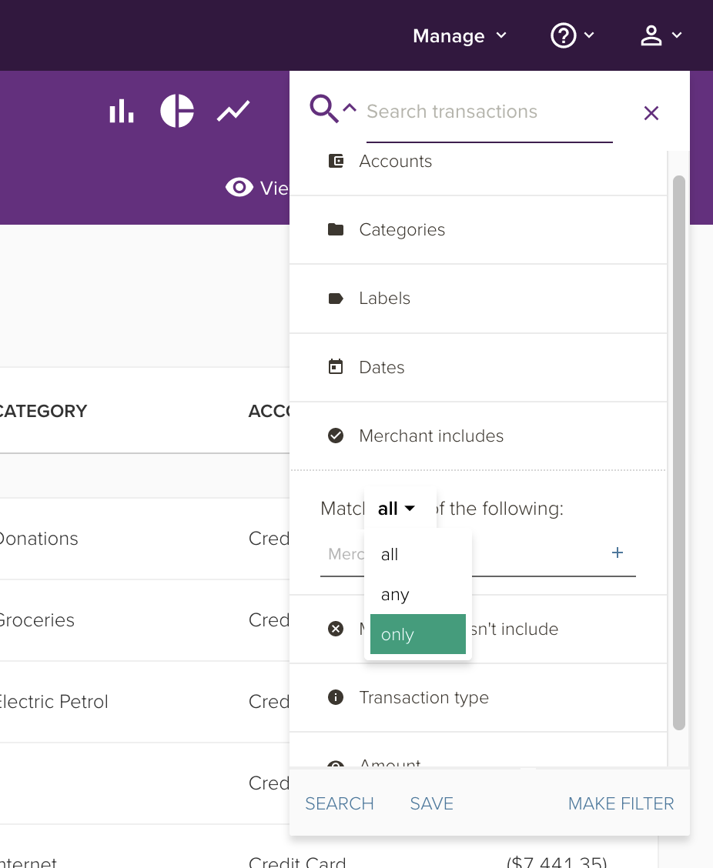The height and width of the screenshot is (868, 713).
Task: Click the MAKE FILTER button
Action: pos(621,803)
